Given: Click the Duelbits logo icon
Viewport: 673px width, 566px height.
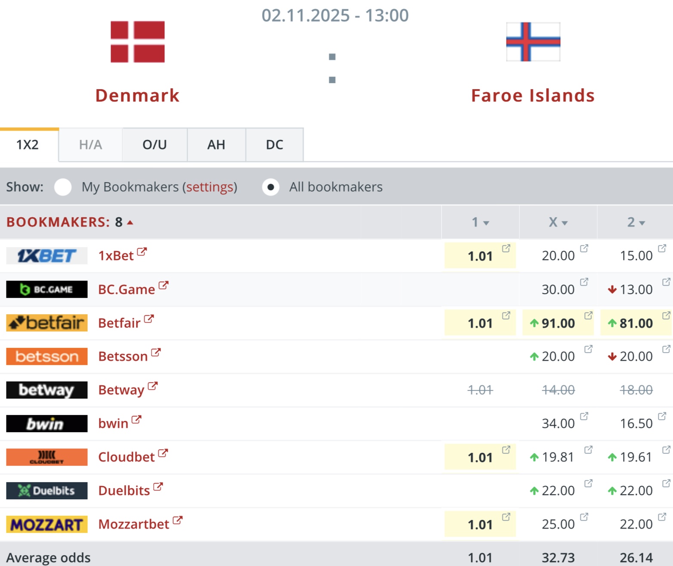Looking at the screenshot, I should pos(46,491).
